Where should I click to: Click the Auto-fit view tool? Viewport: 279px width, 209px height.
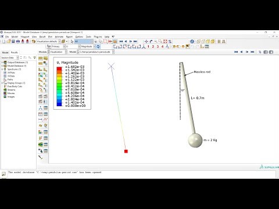[x=165, y=41]
